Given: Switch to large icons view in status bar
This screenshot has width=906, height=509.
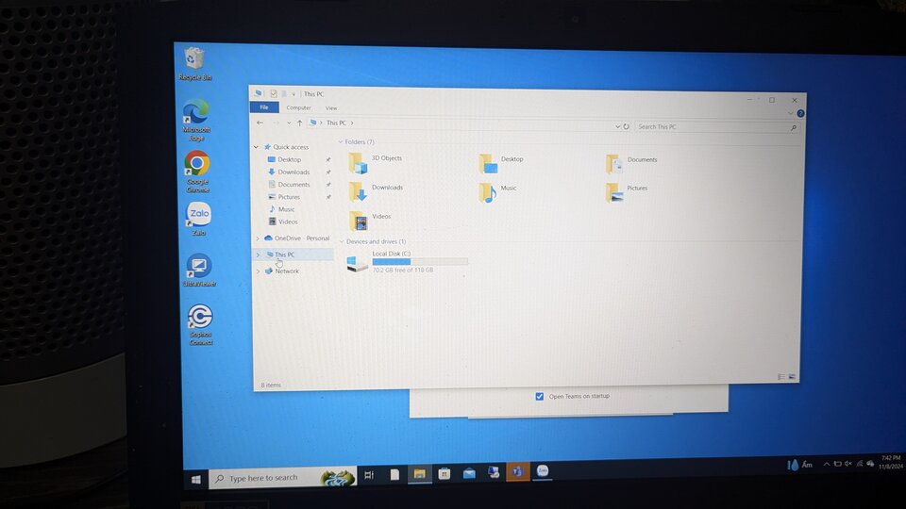Looking at the screenshot, I should pos(792,377).
